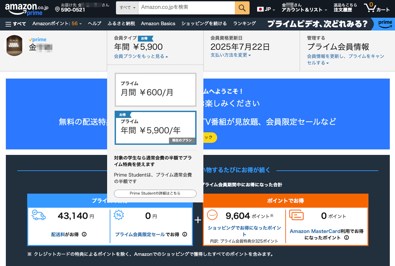
Task: Expand 会員情報を更新し、プライムをキャンセルする
Action: coord(346,59)
